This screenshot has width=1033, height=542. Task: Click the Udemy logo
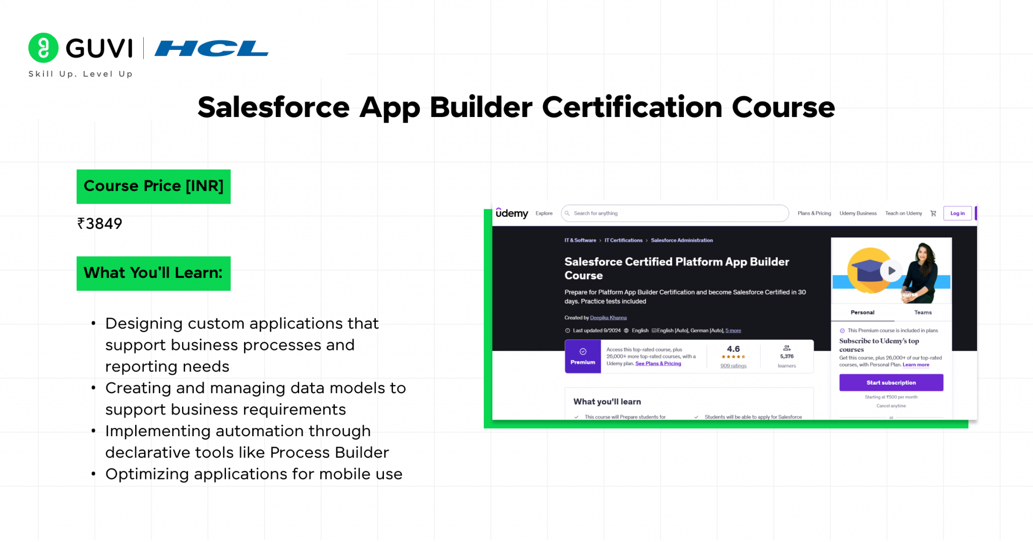512,213
